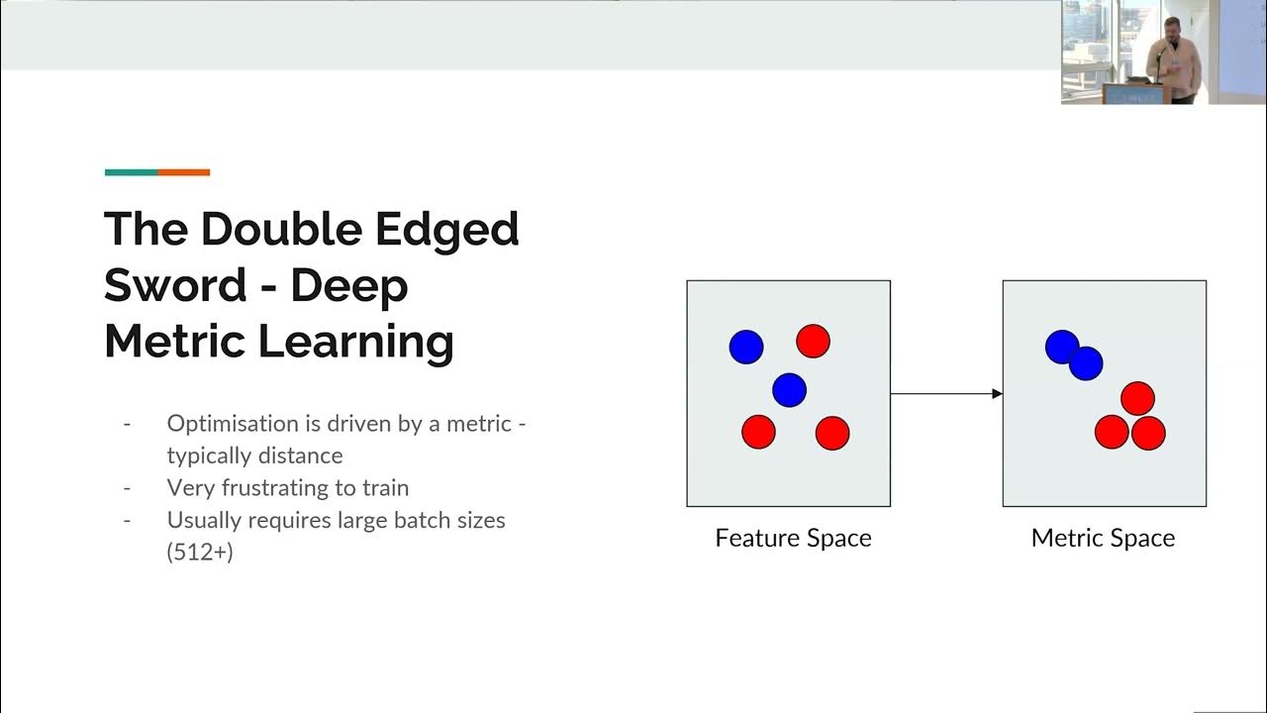Select the 'Optimisation is driven by a metric' bullet
The height and width of the screenshot is (713, 1267).
(x=345, y=424)
